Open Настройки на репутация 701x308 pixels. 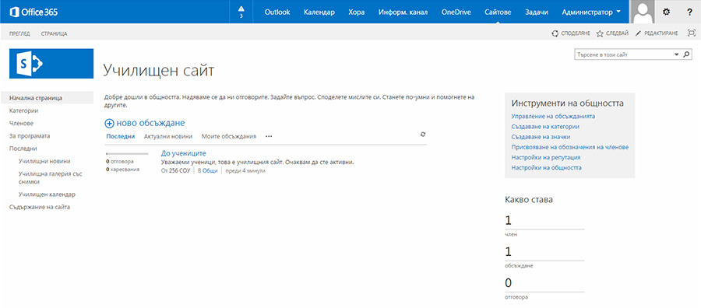point(546,158)
